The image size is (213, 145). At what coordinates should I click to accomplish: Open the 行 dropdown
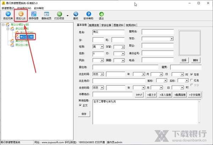point(123,54)
